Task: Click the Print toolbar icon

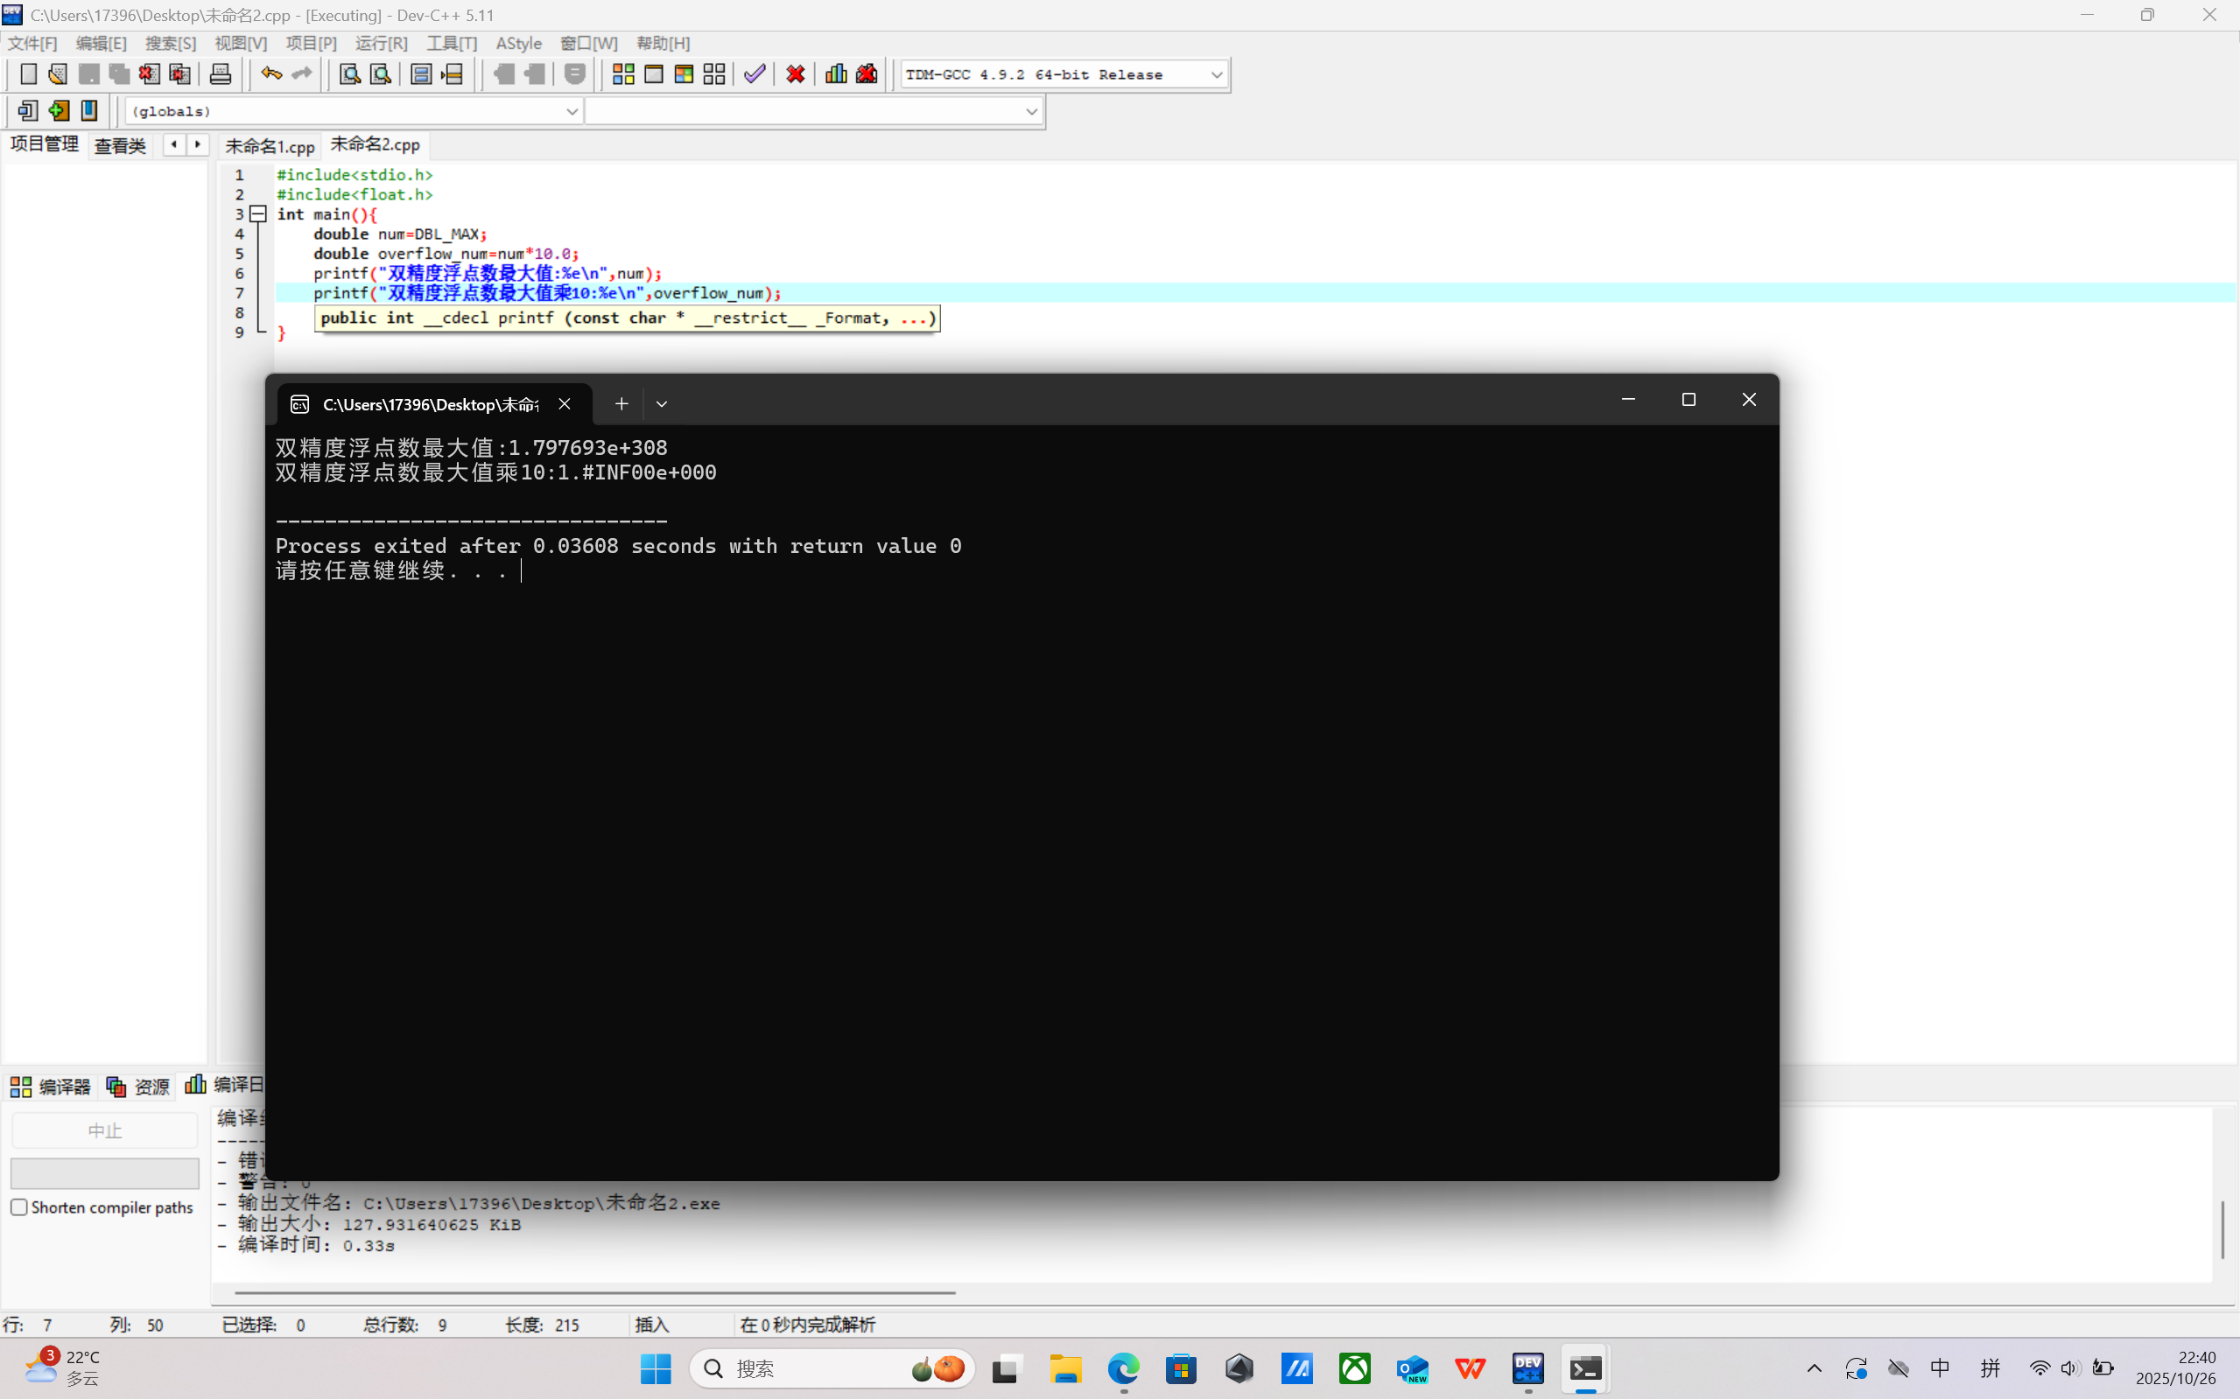Action: pyautogui.click(x=221, y=74)
